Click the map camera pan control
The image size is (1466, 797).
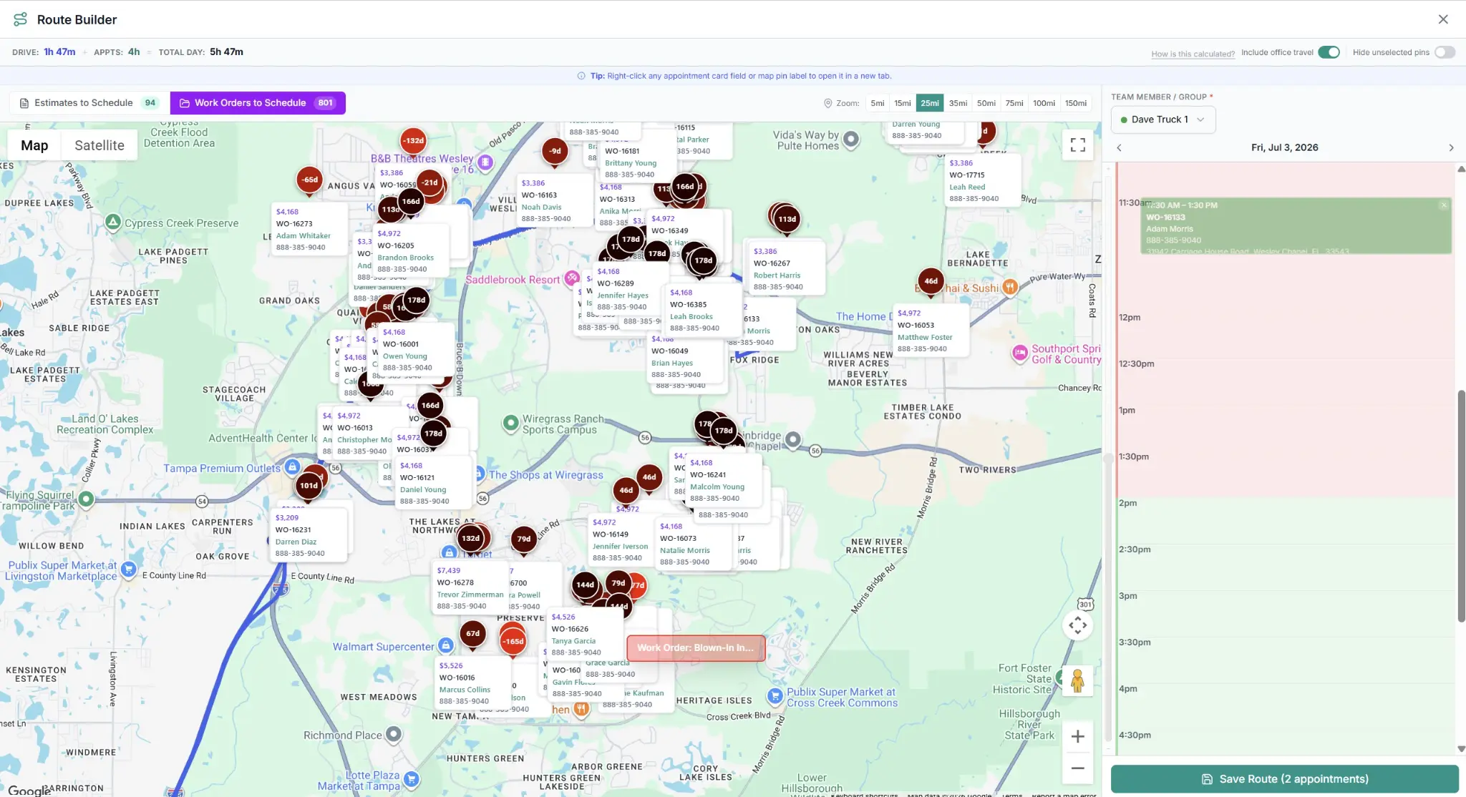(1077, 625)
